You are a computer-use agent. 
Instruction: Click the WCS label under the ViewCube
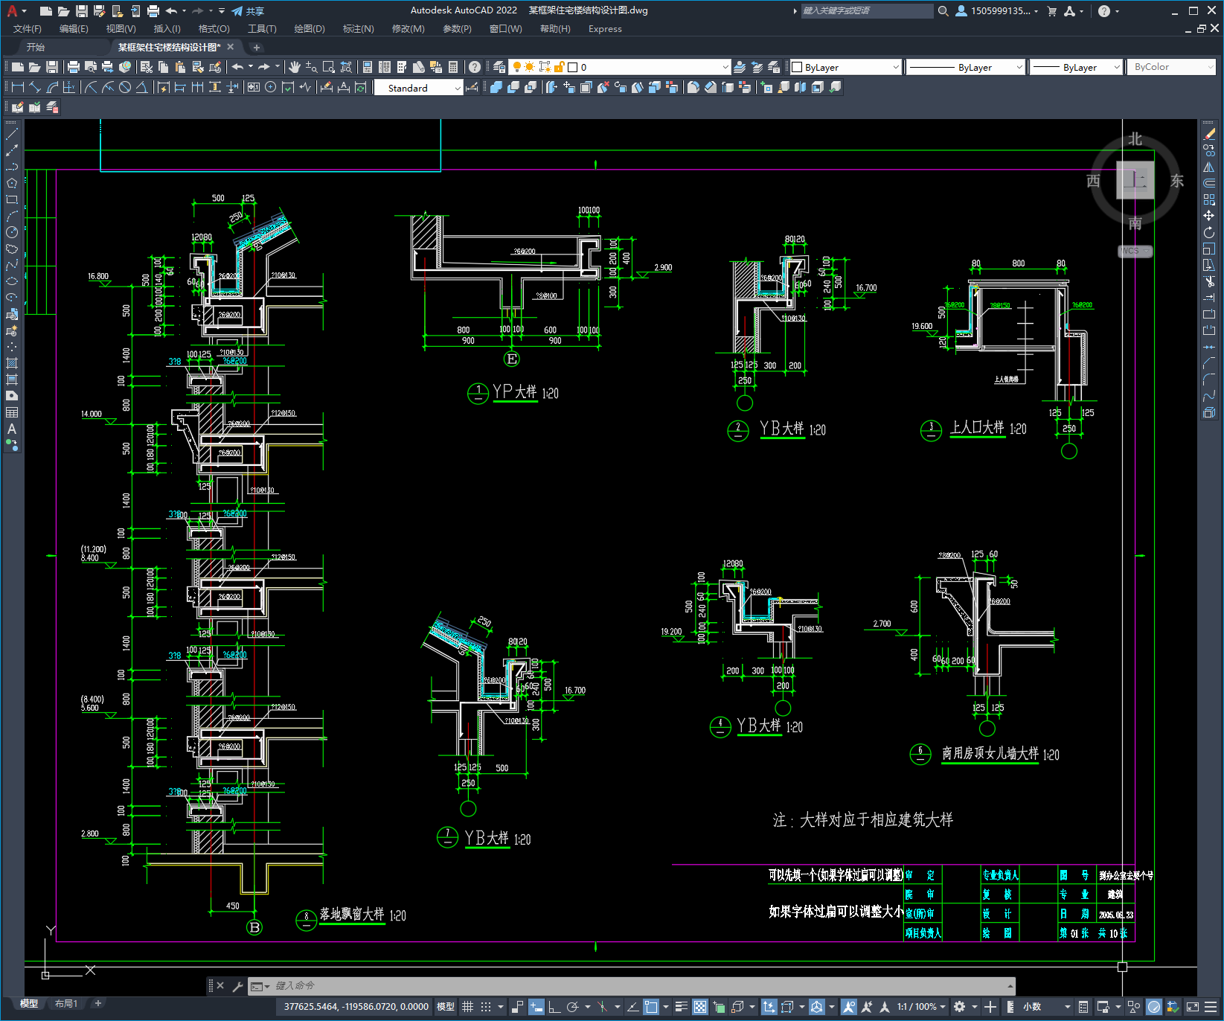point(1135,251)
